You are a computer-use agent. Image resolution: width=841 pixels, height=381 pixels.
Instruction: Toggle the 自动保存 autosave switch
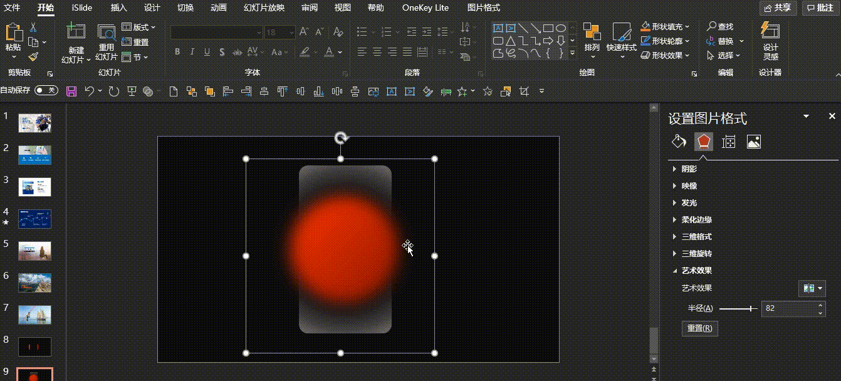(x=46, y=90)
